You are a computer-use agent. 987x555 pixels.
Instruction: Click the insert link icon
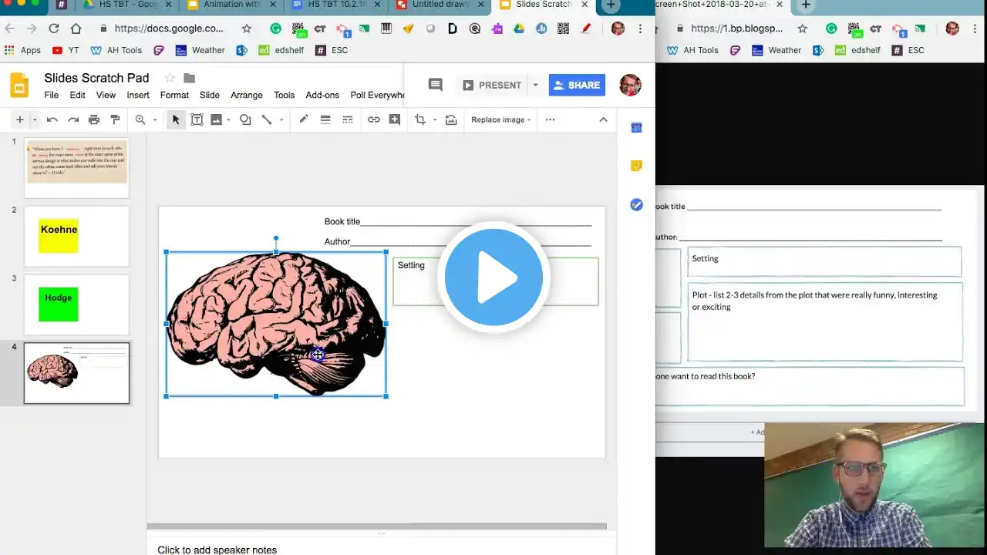(x=373, y=119)
